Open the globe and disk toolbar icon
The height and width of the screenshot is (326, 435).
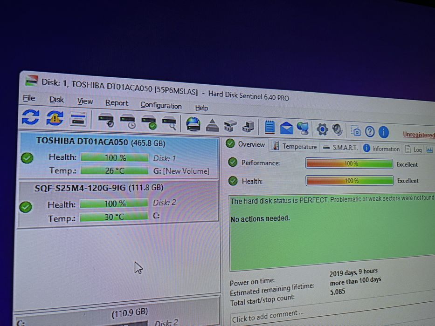point(193,124)
